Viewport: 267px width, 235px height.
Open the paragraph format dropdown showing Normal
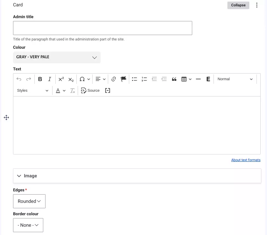[x=235, y=79]
